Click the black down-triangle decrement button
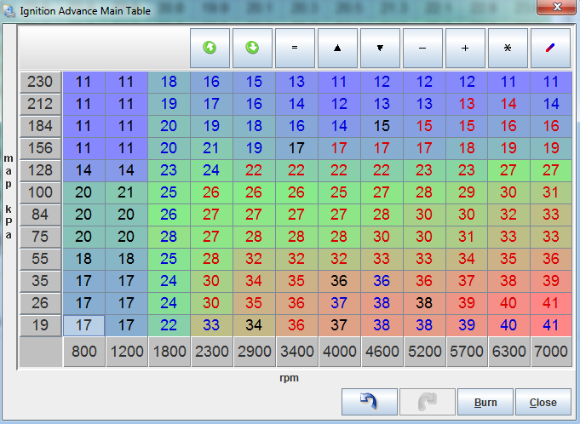This screenshot has height=424, width=580. pyautogui.click(x=381, y=48)
